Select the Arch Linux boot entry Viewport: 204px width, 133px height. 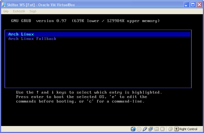(98, 34)
